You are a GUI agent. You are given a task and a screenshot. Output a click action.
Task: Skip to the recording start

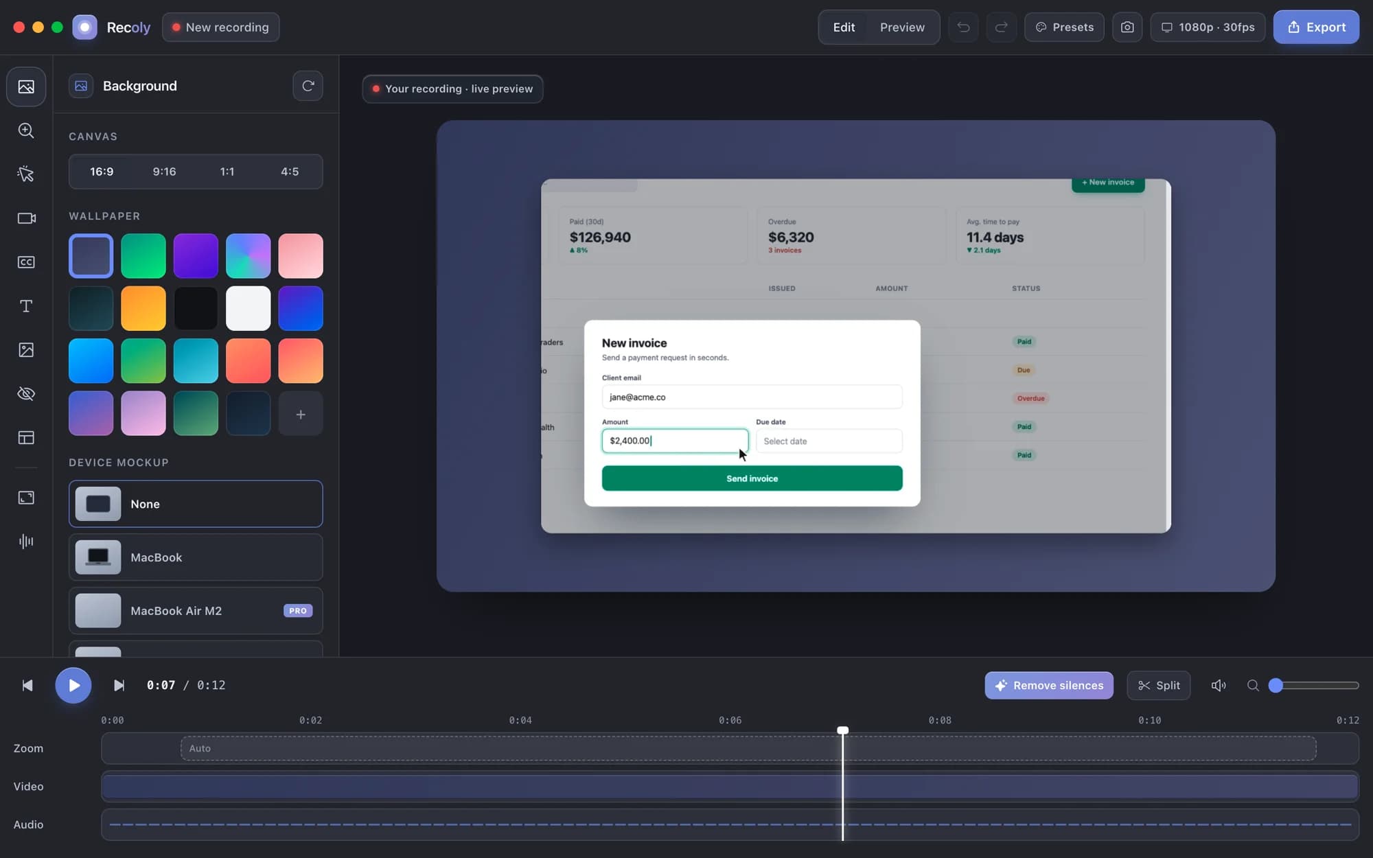click(27, 686)
